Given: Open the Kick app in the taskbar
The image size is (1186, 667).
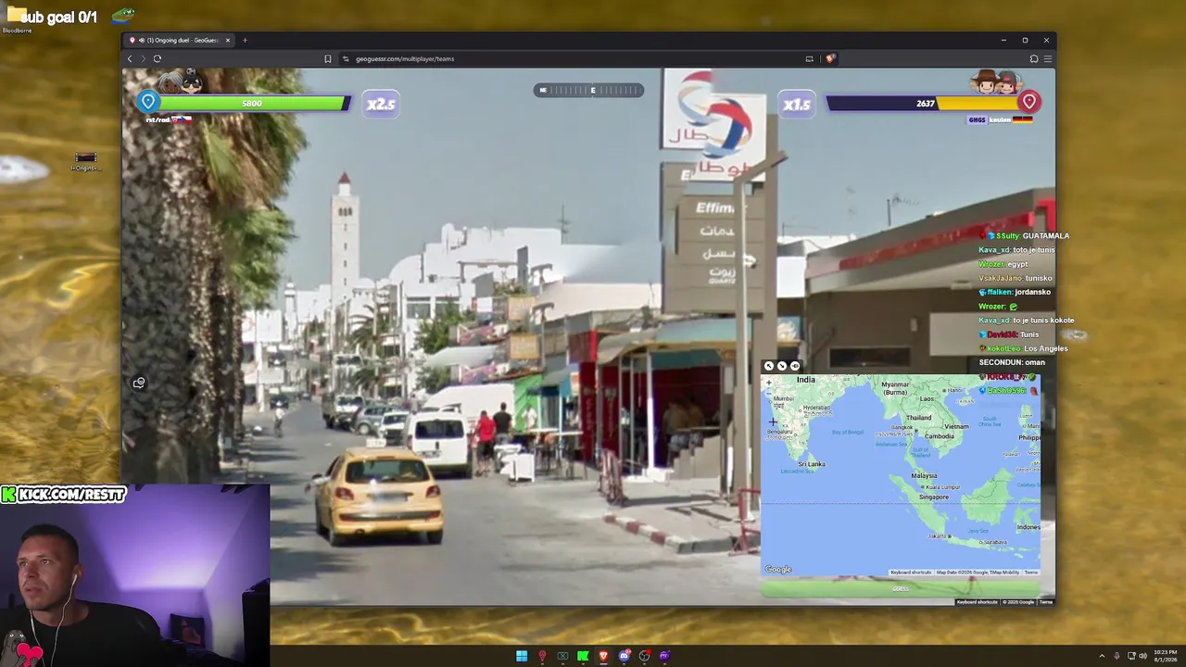Looking at the screenshot, I should pos(583,656).
